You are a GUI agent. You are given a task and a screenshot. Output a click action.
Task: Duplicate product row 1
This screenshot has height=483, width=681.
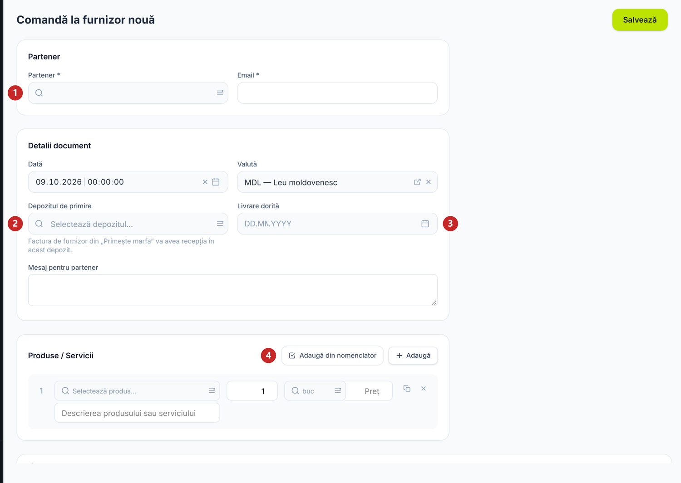pos(407,389)
